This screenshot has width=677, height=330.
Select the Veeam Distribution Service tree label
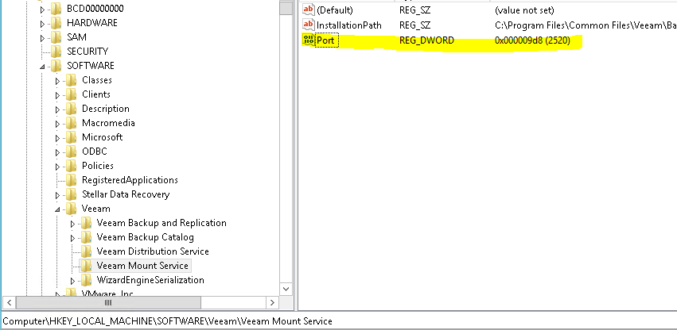pyautogui.click(x=153, y=251)
